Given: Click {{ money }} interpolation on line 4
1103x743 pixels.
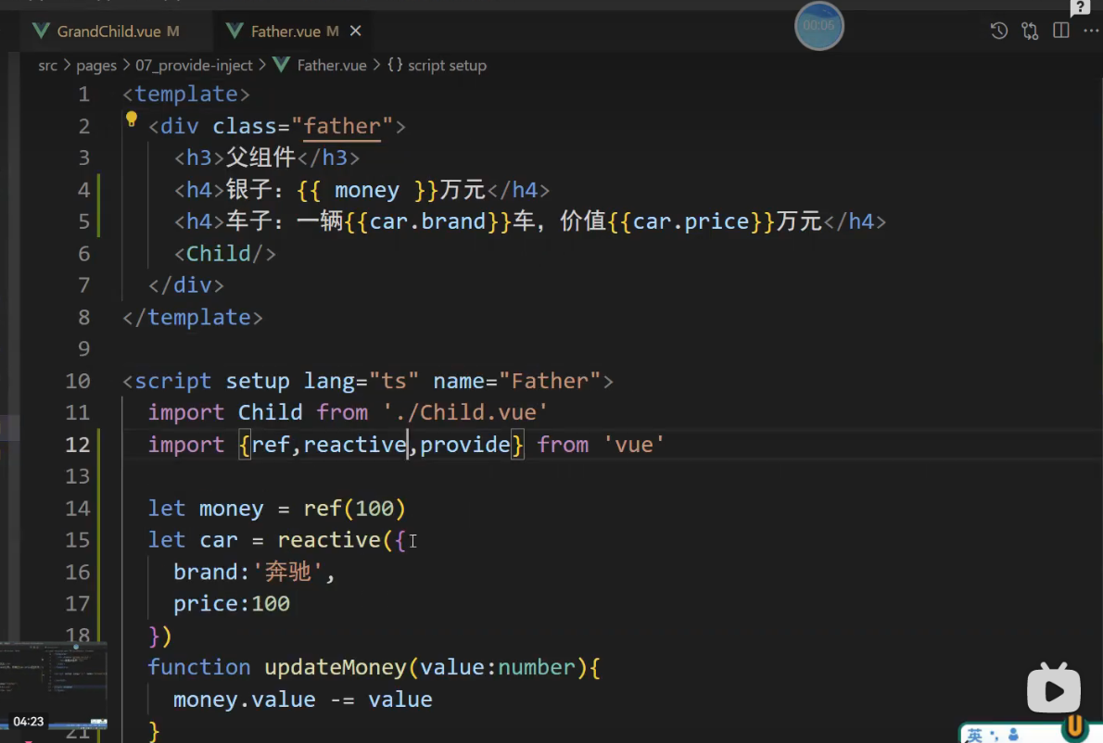Looking at the screenshot, I should (x=367, y=190).
